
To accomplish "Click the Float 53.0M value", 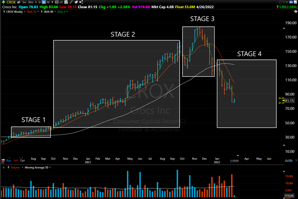I will point(185,7).
